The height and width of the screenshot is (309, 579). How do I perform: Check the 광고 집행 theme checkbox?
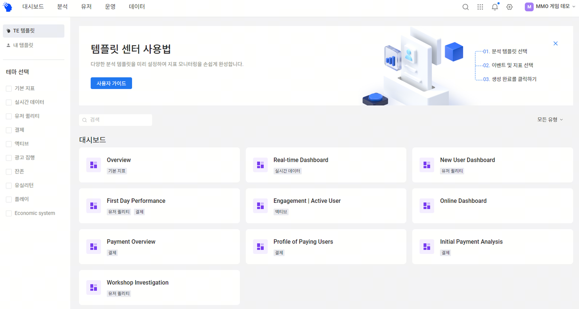pos(9,158)
